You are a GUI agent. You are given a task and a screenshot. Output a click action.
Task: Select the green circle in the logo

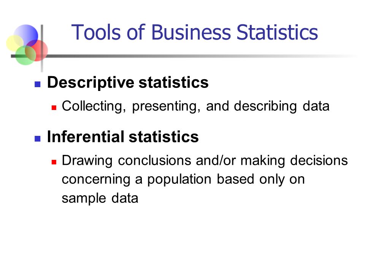coord(25,55)
